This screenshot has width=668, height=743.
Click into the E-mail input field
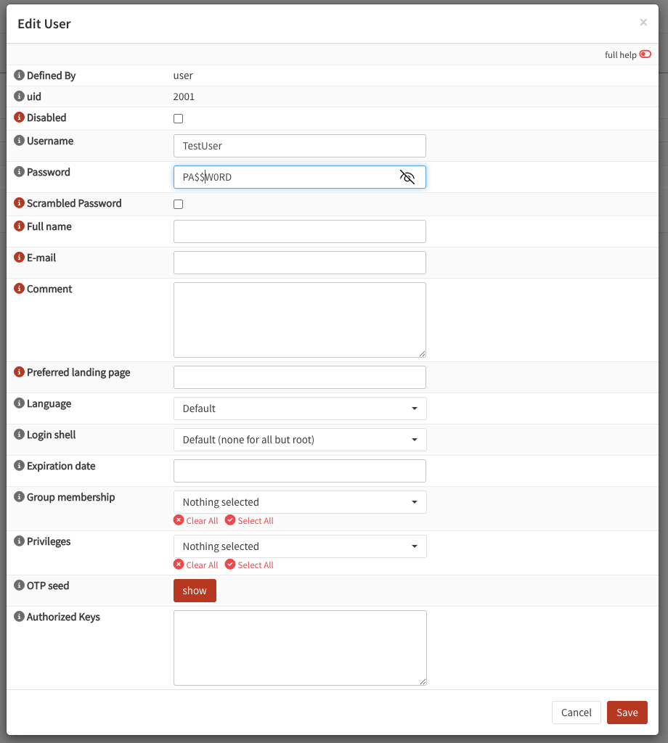299,263
